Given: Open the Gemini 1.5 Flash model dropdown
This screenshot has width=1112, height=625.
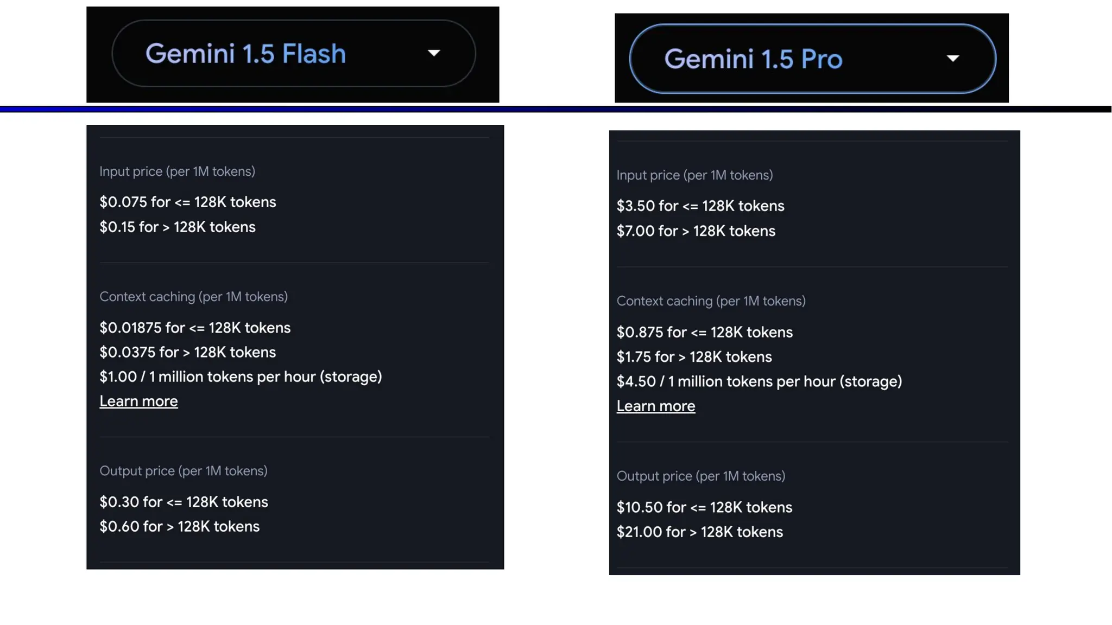Looking at the screenshot, I should [x=293, y=54].
